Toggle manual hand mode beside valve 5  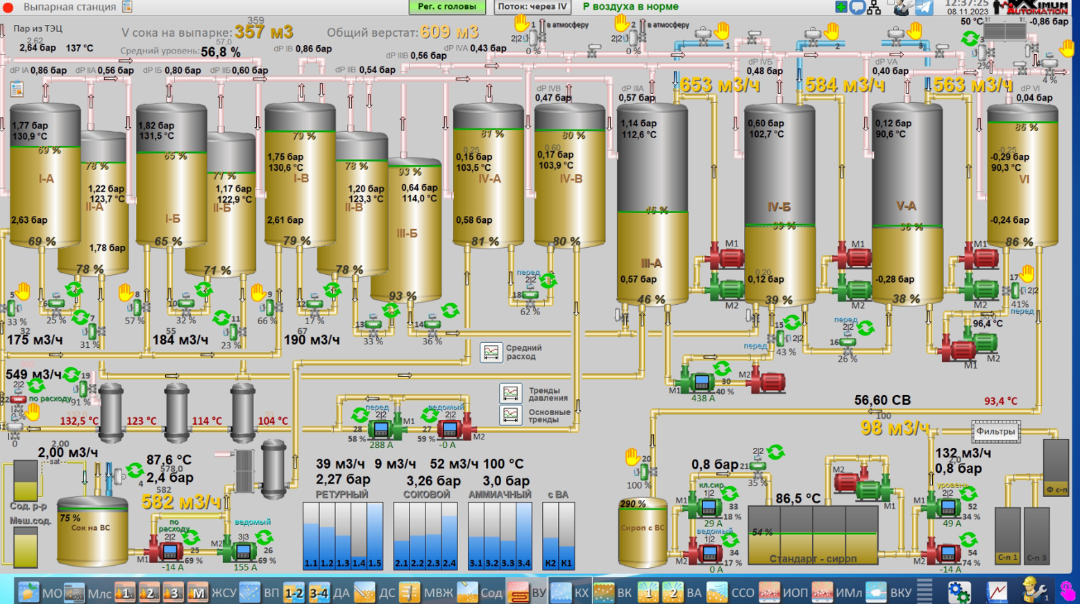[x=24, y=292]
